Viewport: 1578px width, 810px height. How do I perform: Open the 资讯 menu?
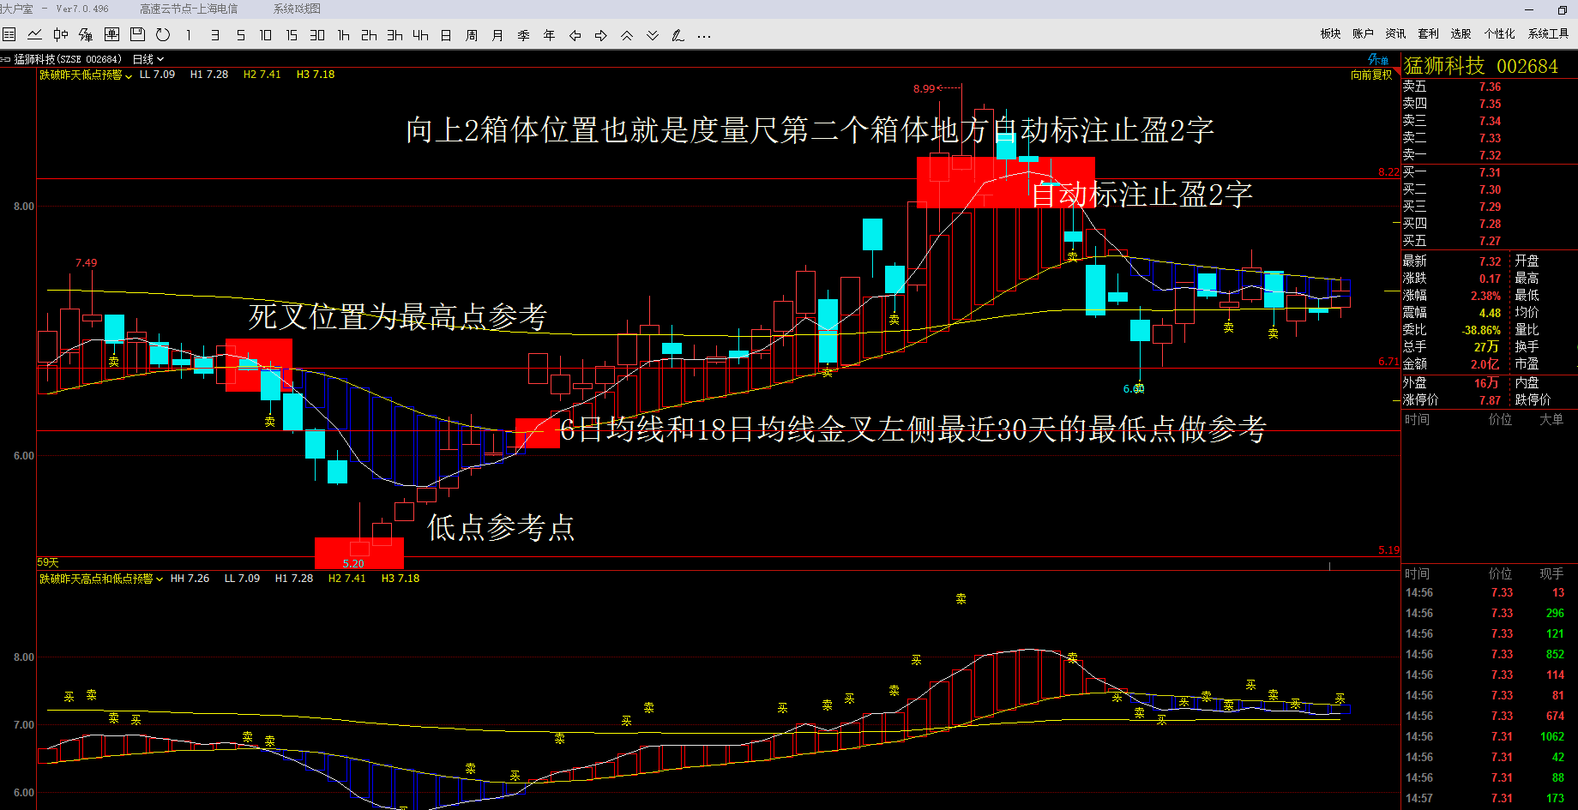point(1396,33)
